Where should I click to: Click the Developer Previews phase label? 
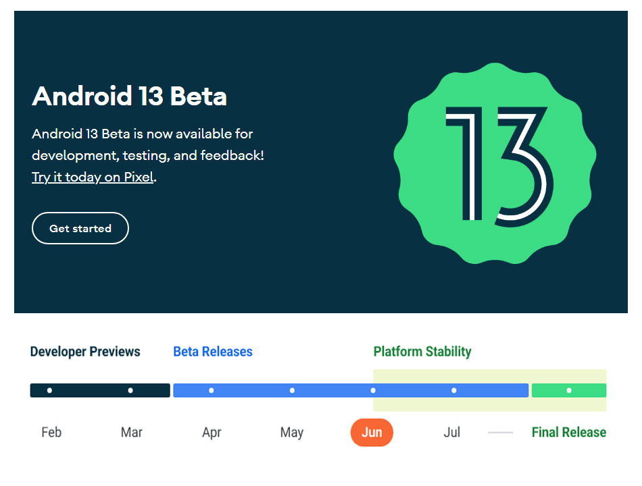click(85, 352)
